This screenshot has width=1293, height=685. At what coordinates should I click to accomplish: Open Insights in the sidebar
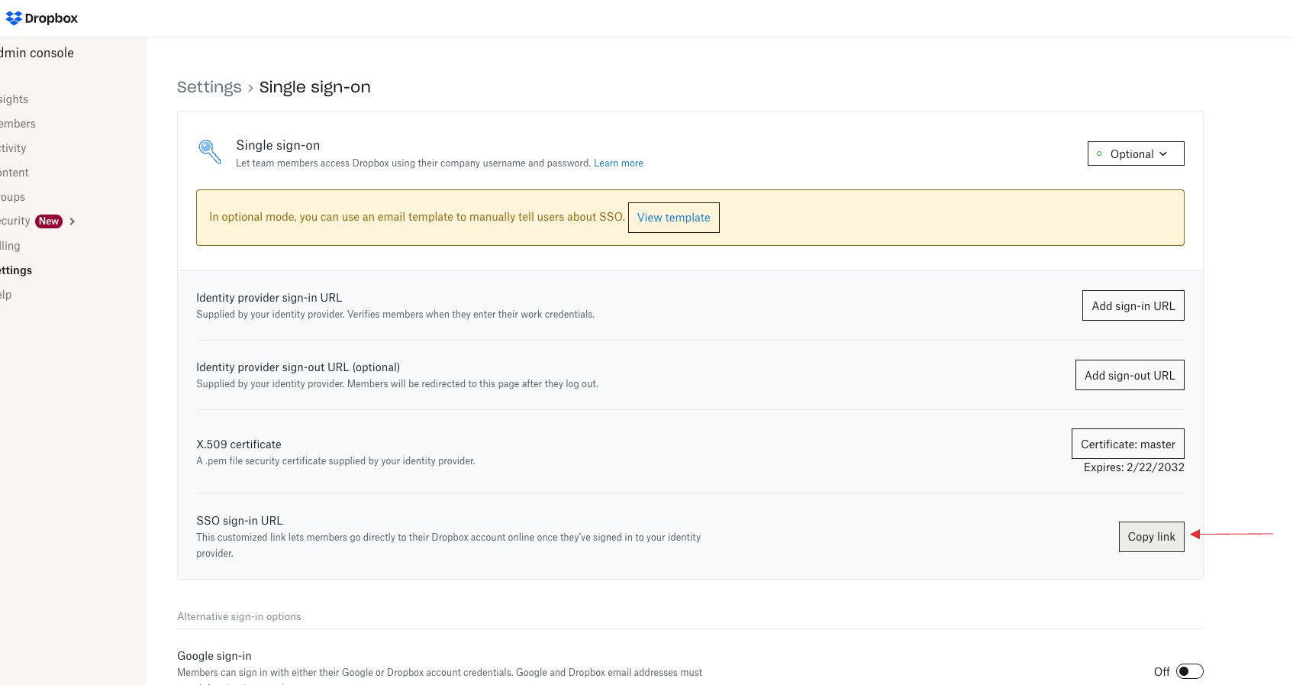point(14,99)
